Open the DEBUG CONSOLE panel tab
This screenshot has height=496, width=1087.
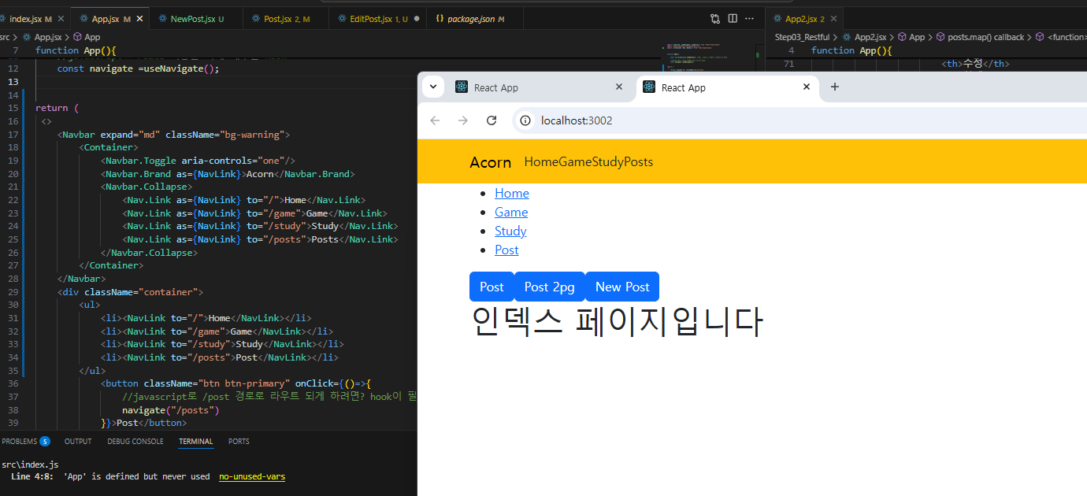click(x=135, y=442)
